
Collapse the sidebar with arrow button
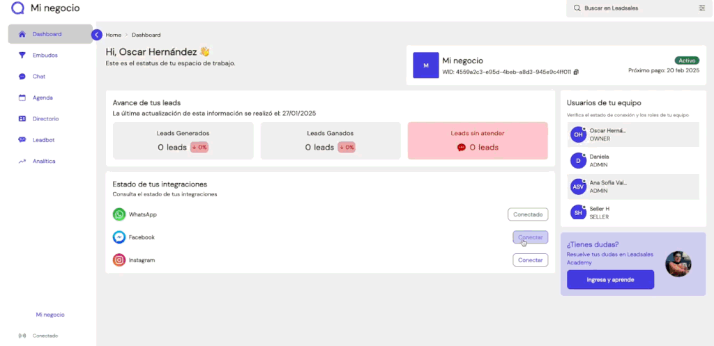(x=97, y=35)
